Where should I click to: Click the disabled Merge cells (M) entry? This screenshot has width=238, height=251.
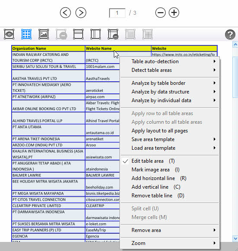point(170,217)
